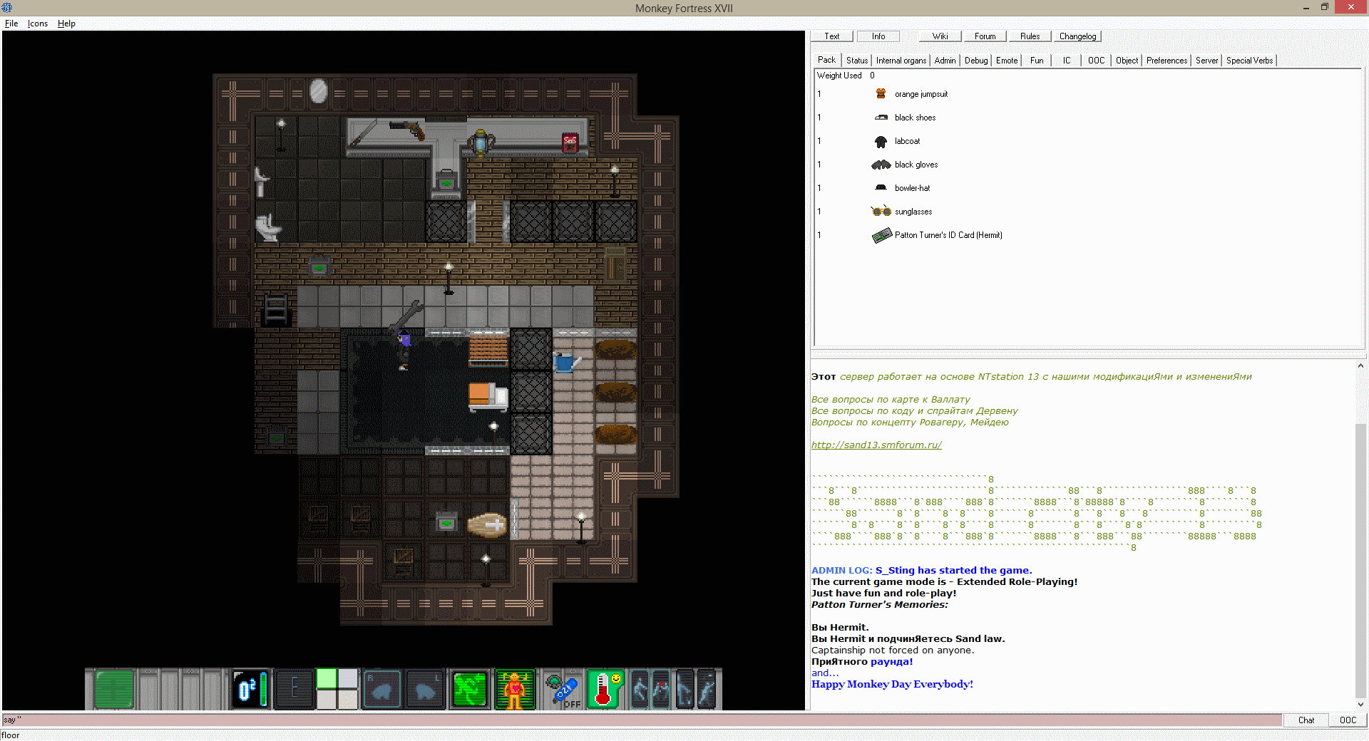Click the Fun tab
Screen dimensions: 1369x741
click(1037, 61)
